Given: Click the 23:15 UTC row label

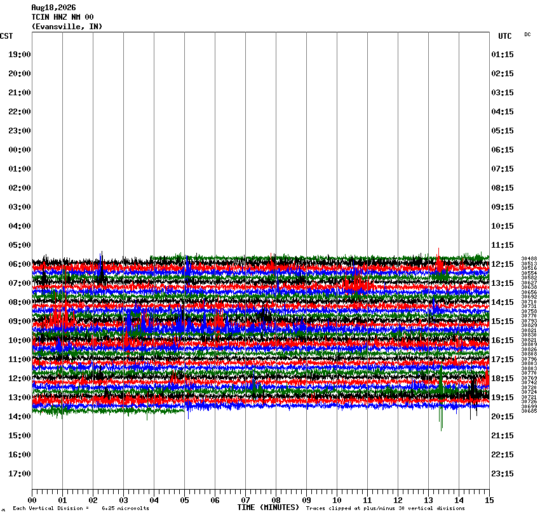Looking at the screenshot, I should point(503,474).
